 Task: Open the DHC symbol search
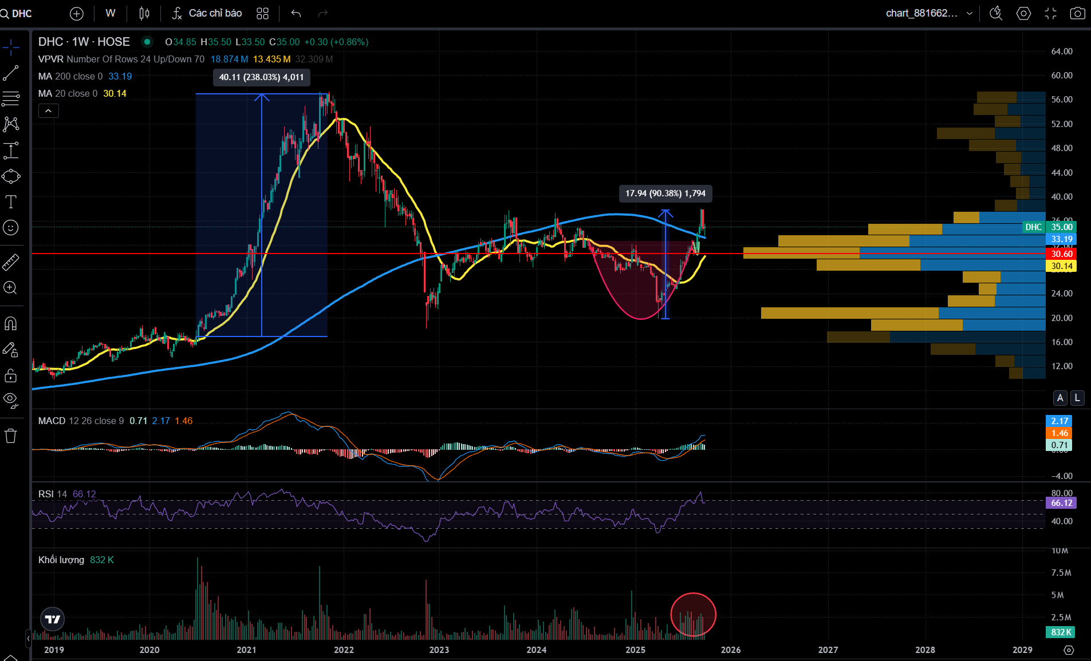(17, 13)
